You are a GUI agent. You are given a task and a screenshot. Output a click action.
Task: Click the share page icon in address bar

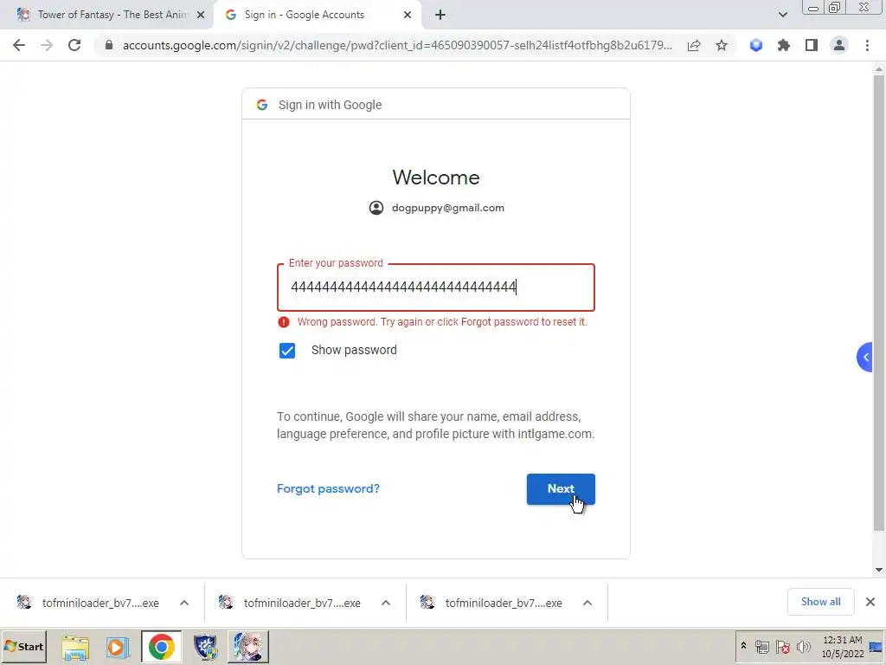694,45
